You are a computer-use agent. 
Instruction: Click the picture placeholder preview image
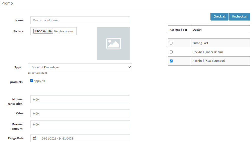(113, 44)
